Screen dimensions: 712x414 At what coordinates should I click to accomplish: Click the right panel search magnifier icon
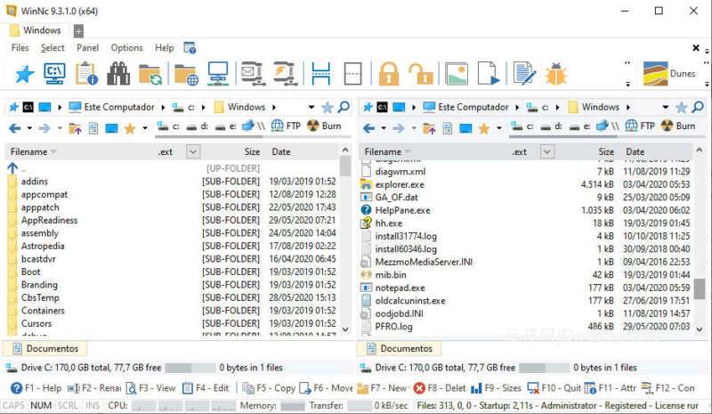click(698, 107)
